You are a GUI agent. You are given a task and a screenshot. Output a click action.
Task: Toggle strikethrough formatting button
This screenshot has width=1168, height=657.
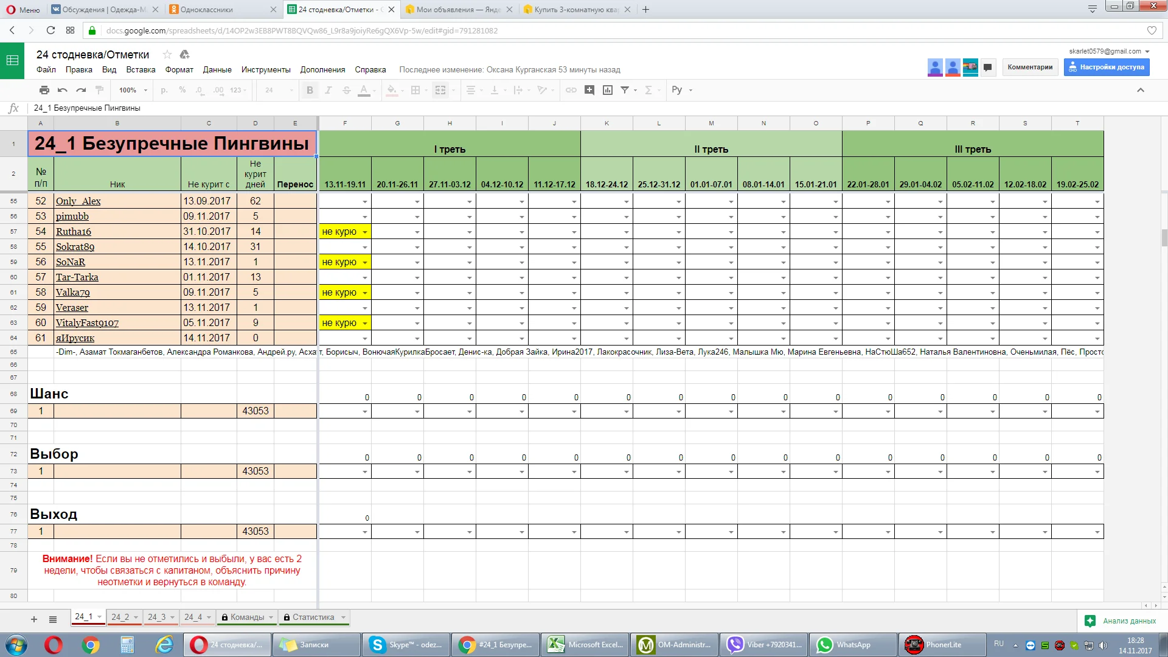346,90
